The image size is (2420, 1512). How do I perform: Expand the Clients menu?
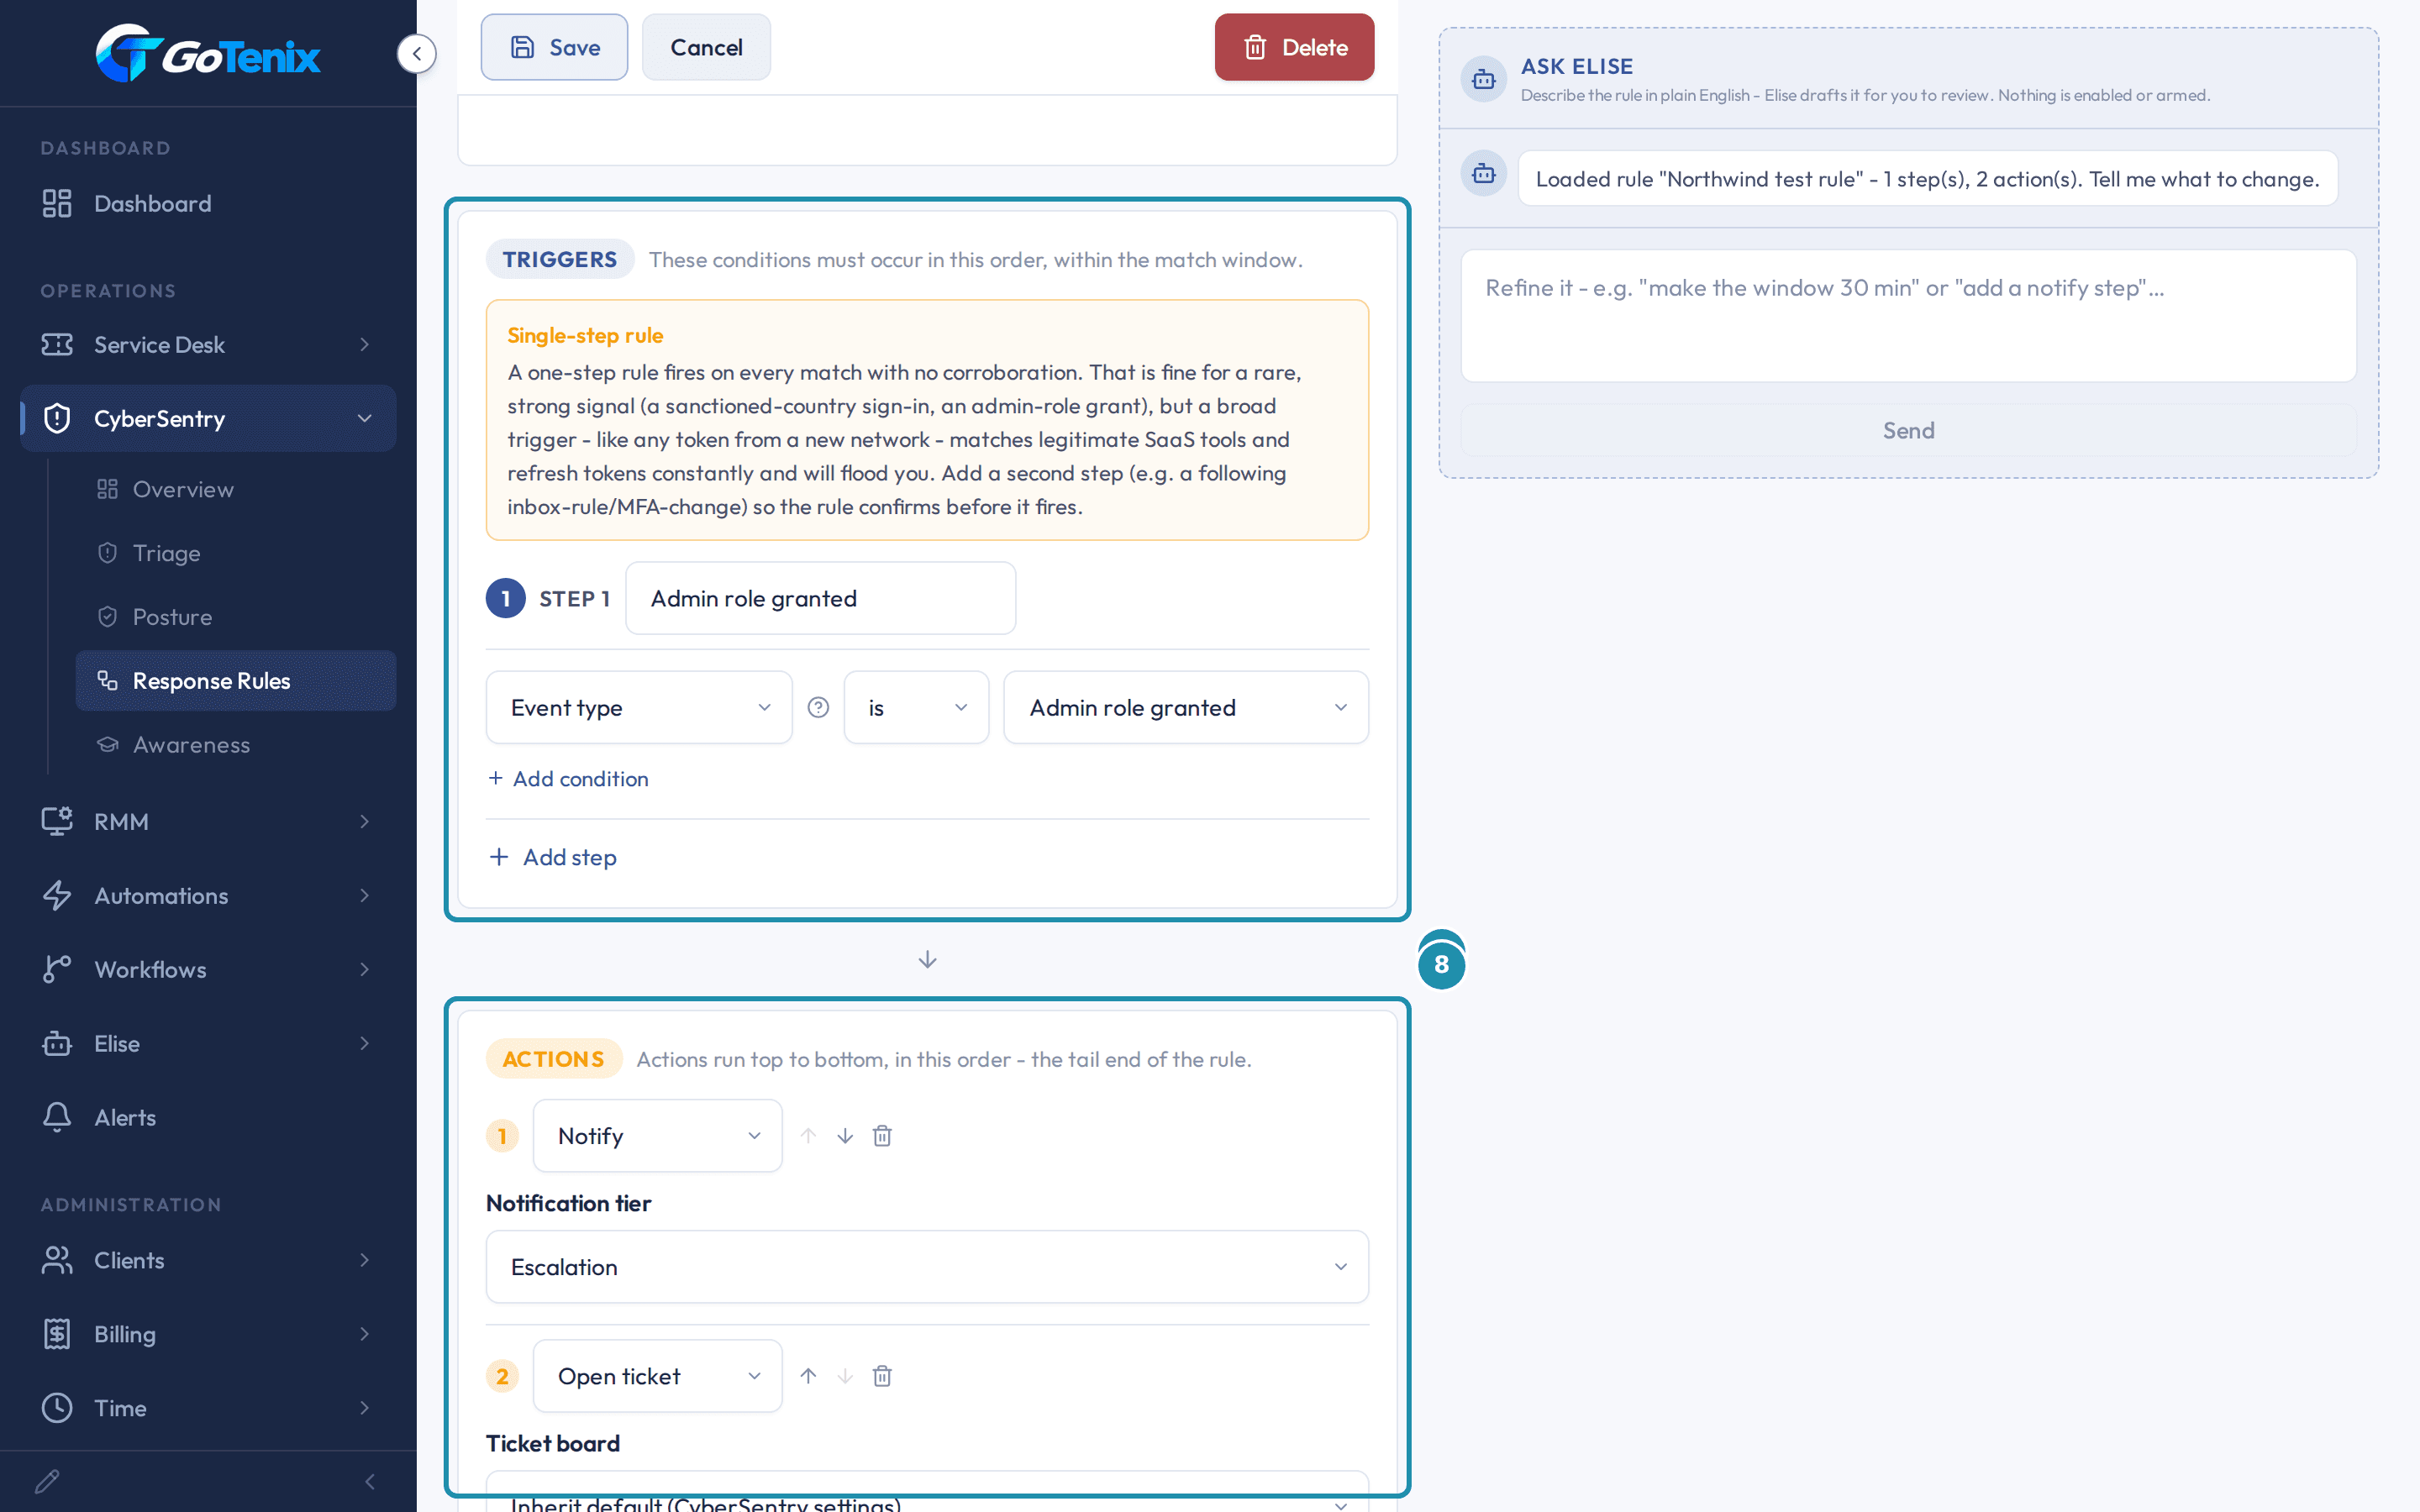(208, 1260)
